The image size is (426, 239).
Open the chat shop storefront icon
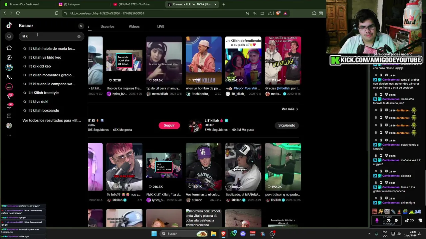pyautogui.click(x=420, y=220)
